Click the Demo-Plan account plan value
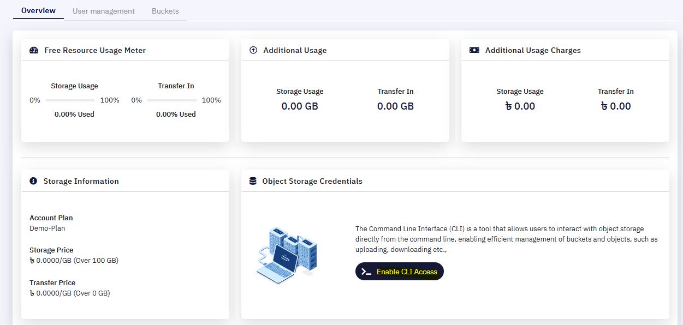Screen dimensions: 683x325 coord(47,228)
